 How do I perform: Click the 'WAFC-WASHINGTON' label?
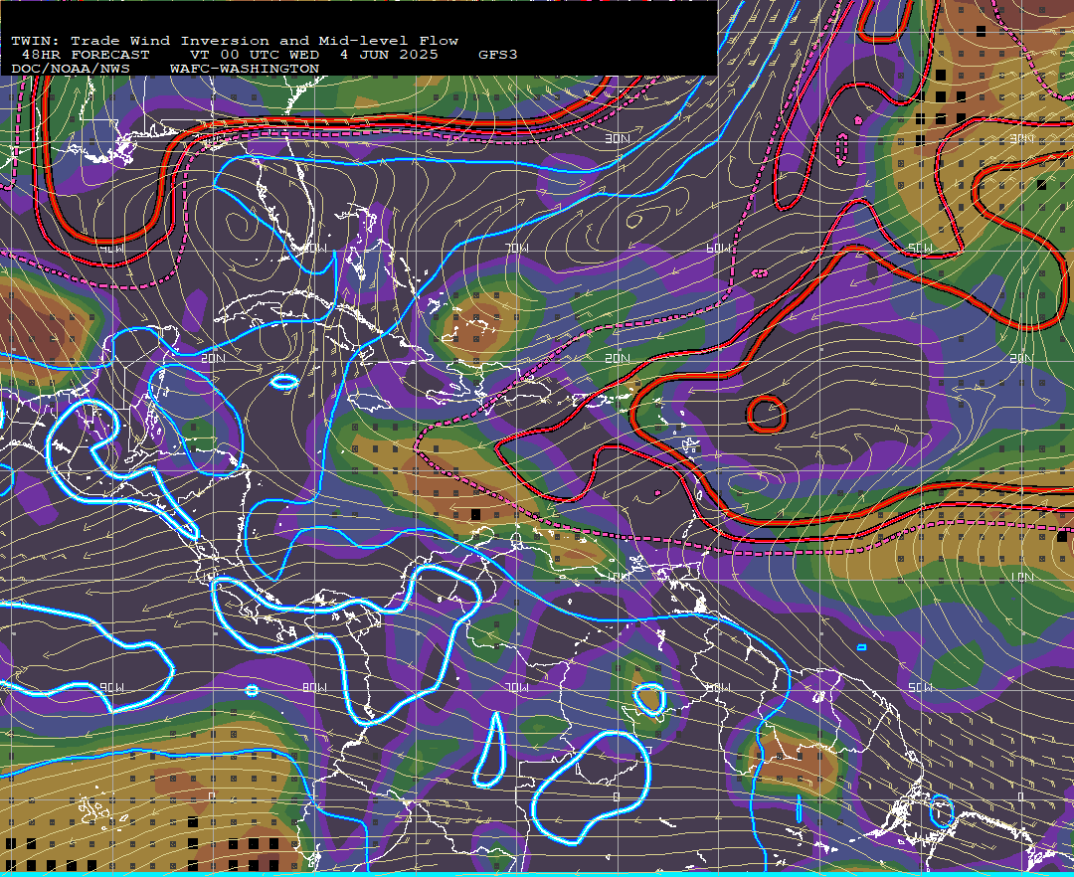pyautogui.click(x=245, y=70)
